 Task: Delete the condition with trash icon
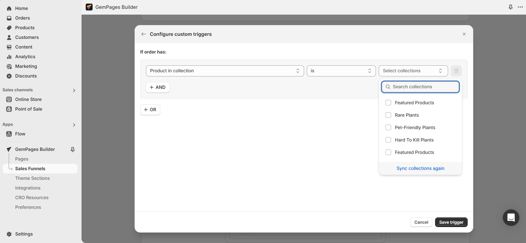tap(456, 71)
